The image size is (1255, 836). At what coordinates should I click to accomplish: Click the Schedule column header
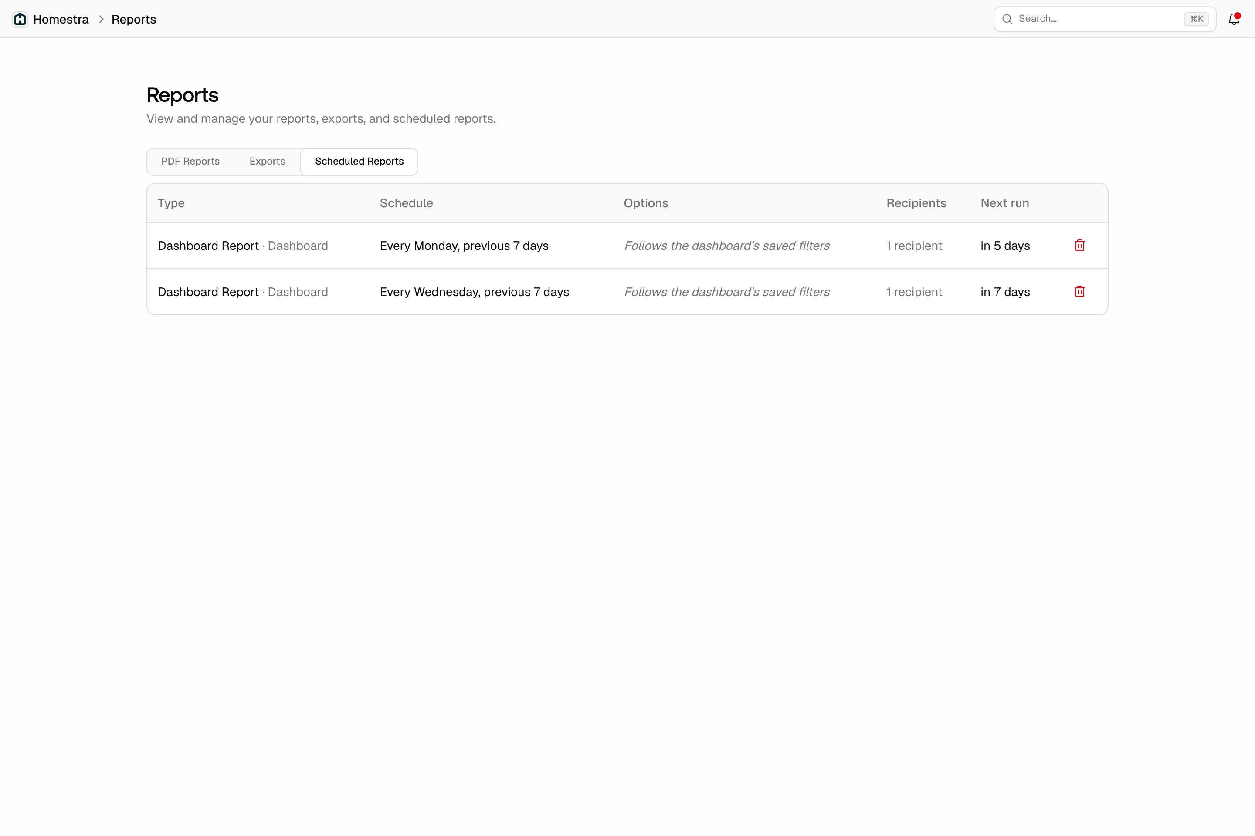click(x=406, y=203)
